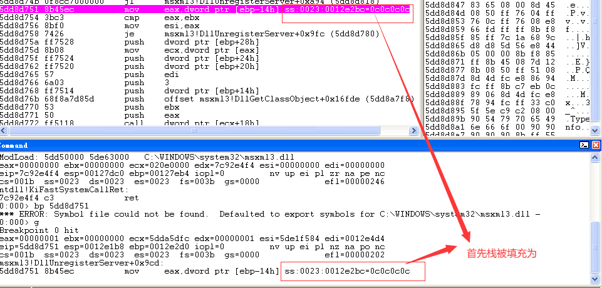Image resolution: width=602 pixels, height=288 pixels.
Task: Click the command prompt icon in Command titlebar
Action: tap(584, 145)
